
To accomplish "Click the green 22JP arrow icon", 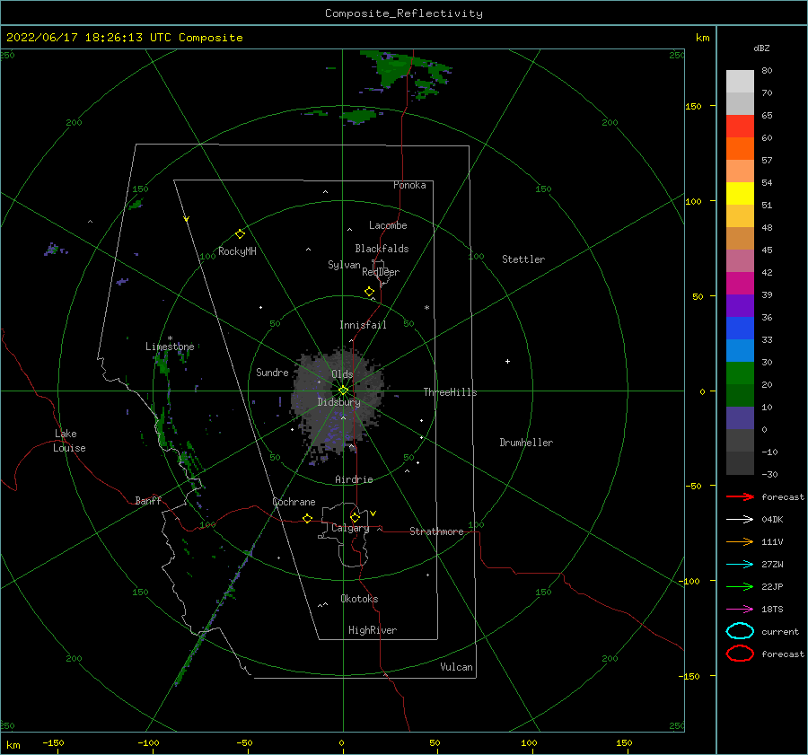I will [740, 586].
